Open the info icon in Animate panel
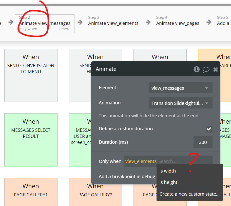231x206 pixels. pos(197,69)
